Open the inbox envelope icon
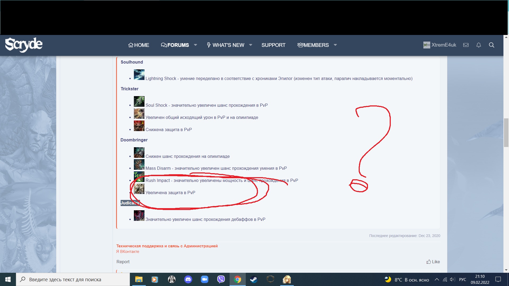This screenshot has width=509, height=286. (466, 45)
